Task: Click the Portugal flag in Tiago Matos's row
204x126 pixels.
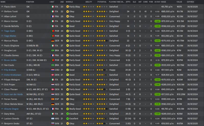Action: [53, 36]
